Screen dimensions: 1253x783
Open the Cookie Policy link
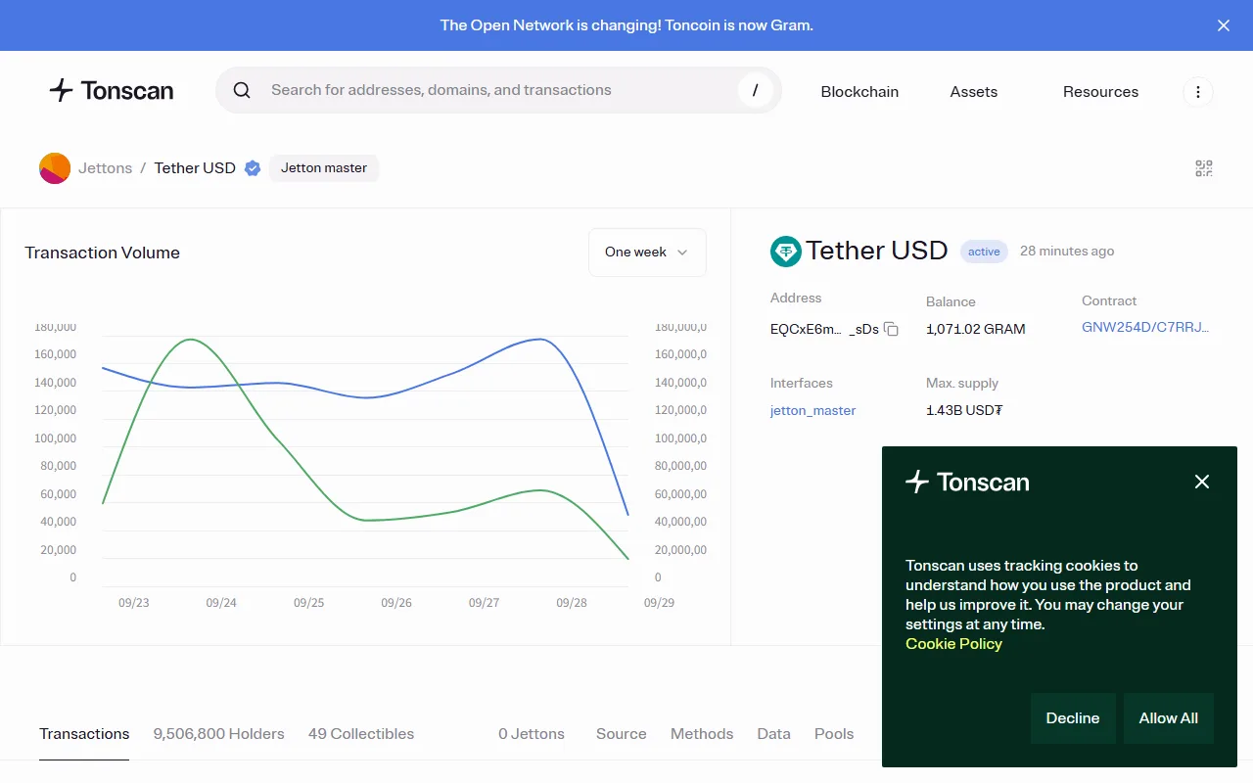tap(953, 644)
